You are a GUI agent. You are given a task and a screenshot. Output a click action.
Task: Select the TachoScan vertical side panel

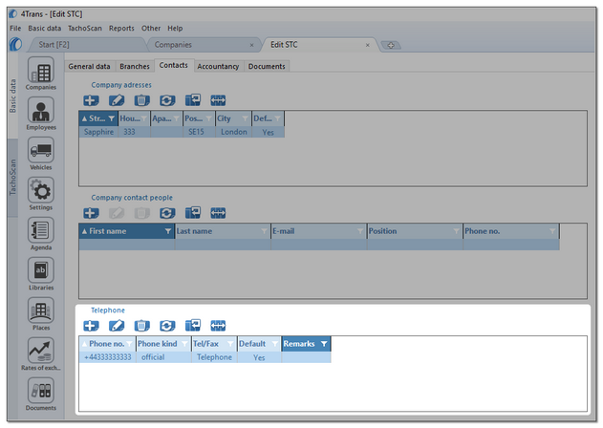[x=12, y=178]
